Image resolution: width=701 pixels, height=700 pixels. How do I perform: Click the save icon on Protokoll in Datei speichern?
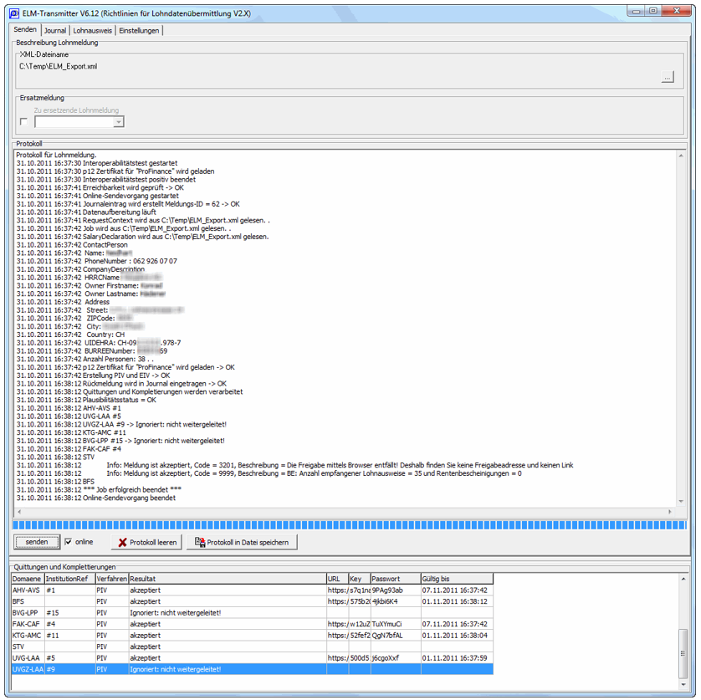point(200,542)
